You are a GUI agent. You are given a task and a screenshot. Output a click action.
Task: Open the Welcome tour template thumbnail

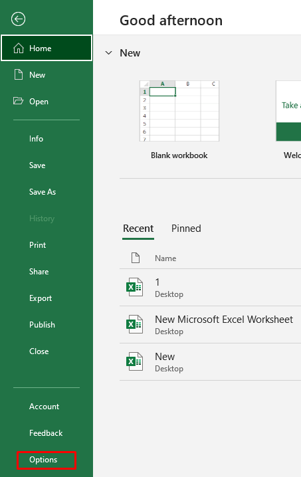pyautogui.click(x=288, y=111)
